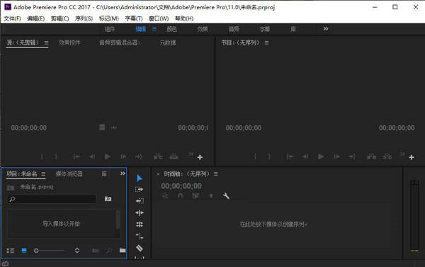Go to Out point in Program monitor

[352, 157]
